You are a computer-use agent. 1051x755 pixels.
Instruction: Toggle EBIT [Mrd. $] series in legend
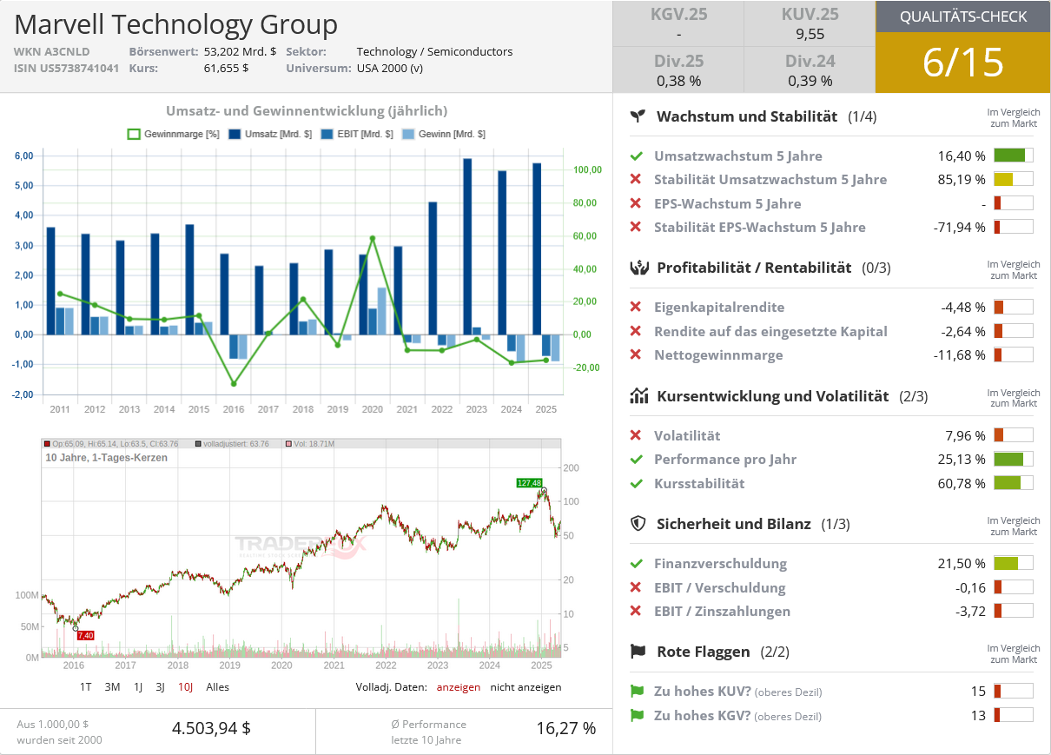pos(356,135)
